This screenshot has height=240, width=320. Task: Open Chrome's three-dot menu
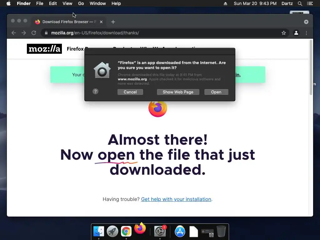306,33
